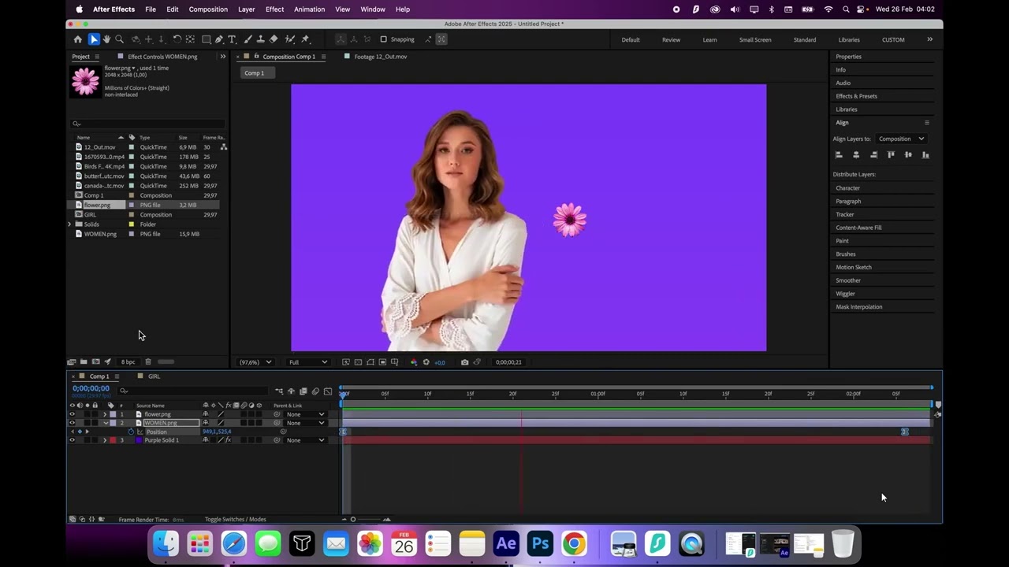Viewport: 1009px width, 567px height.
Task: Open the Content-Aware Fill panel
Action: [x=858, y=228]
